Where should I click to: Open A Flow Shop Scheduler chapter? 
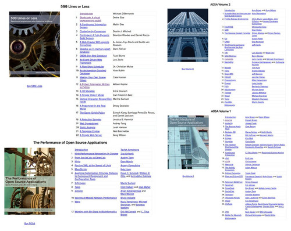pos(92,67)
